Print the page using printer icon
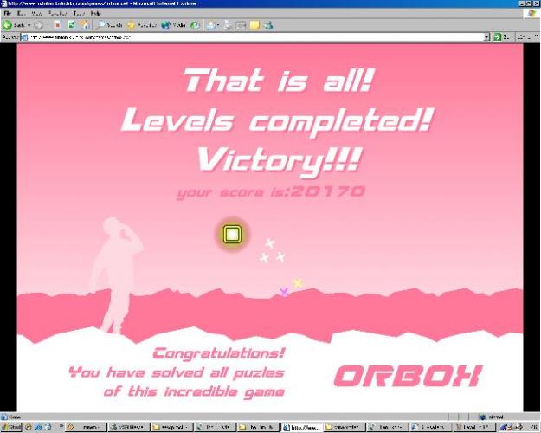Viewport: 541px width, 433px height. coord(228,25)
